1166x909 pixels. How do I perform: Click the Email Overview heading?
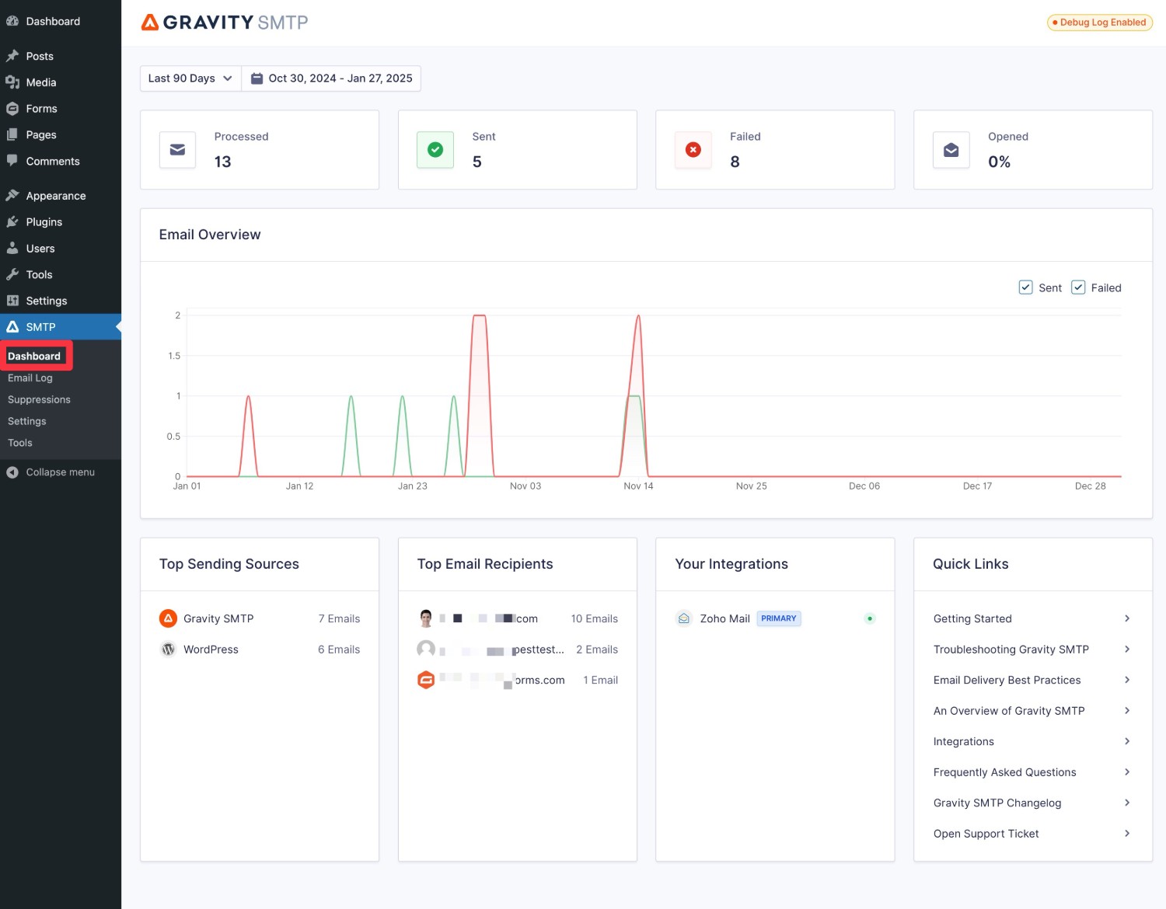210,235
